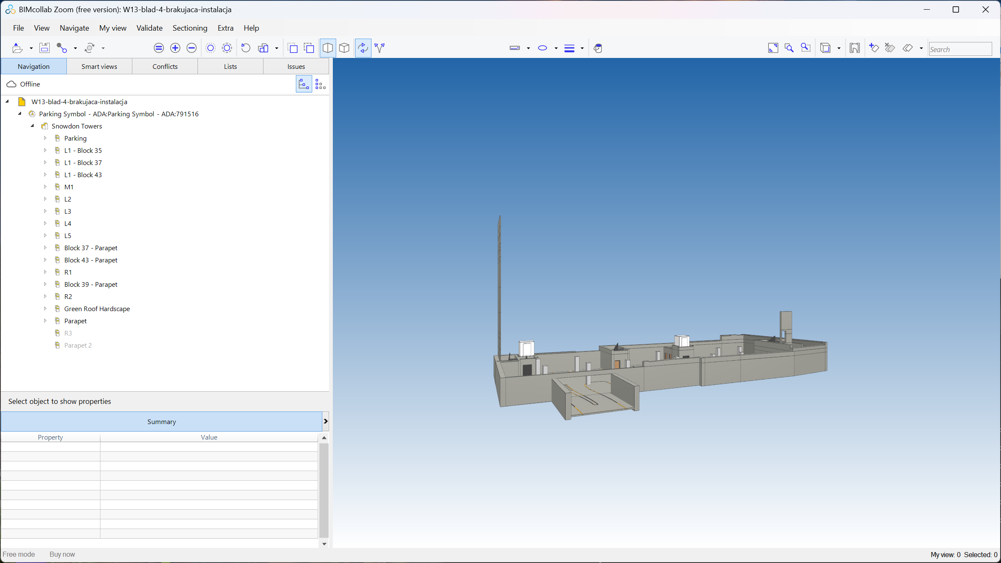Click the save floppy disk icon
Image resolution: width=1001 pixels, height=563 pixels.
coord(45,48)
